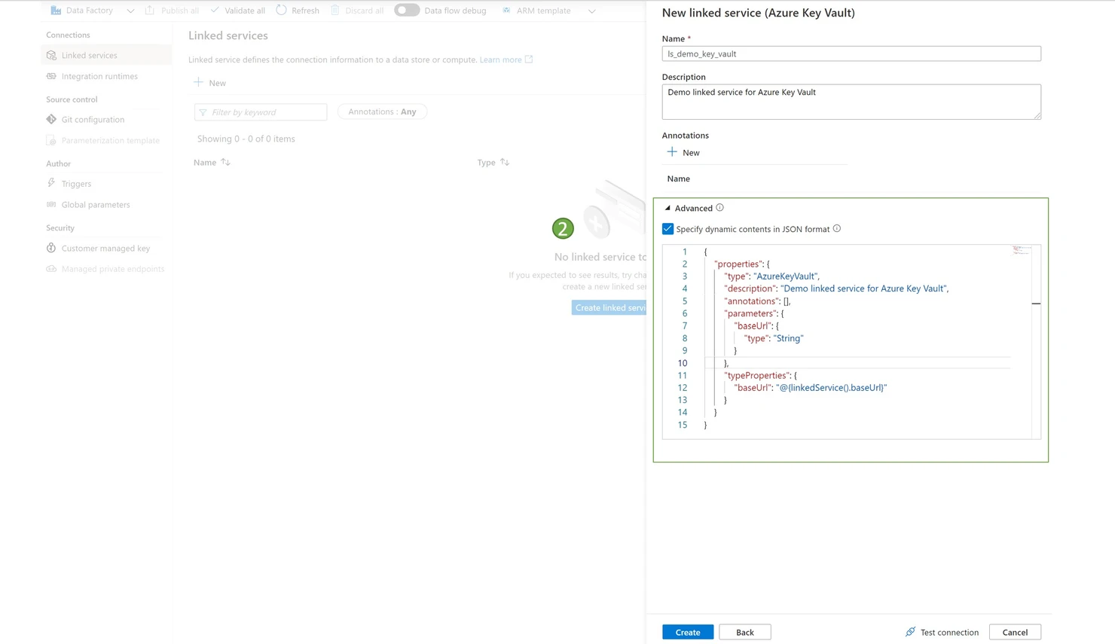Open the Data Factory dropdown chevron
The height and width of the screenshot is (644, 1115).
(x=130, y=11)
